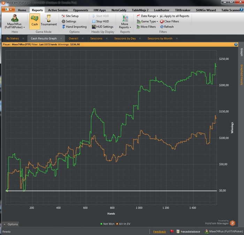244x235 pixels.
Task: Select the Maxx74Rus hero avatar
Action: point(15,18)
